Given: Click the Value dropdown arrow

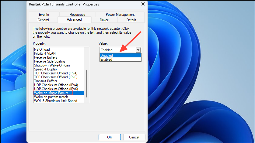Looking at the screenshot, I should coord(138,50).
